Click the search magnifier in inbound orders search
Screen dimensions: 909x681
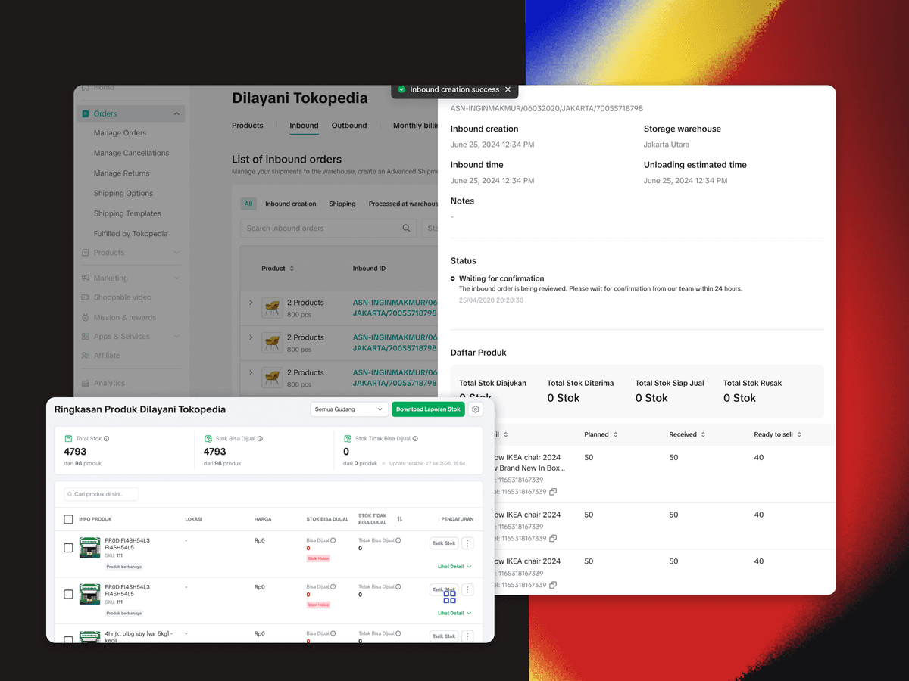click(x=407, y=228)
